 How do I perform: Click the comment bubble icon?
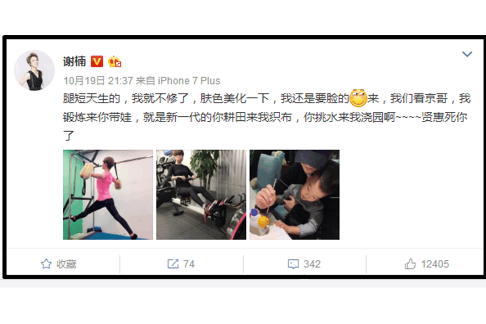(x=293, y=264)
